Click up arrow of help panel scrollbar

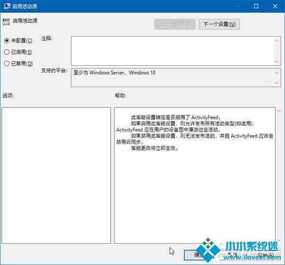point(279,111)
